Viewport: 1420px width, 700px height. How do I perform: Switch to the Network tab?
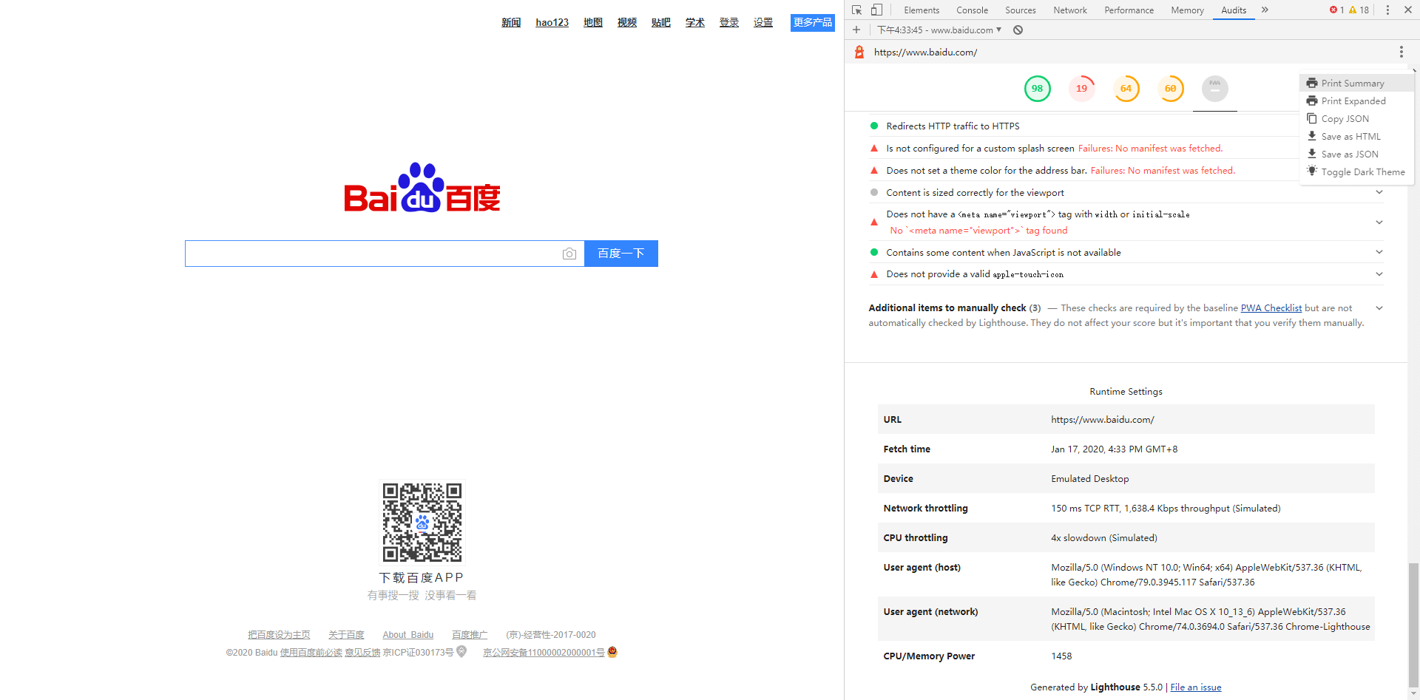coord(1069,10)
